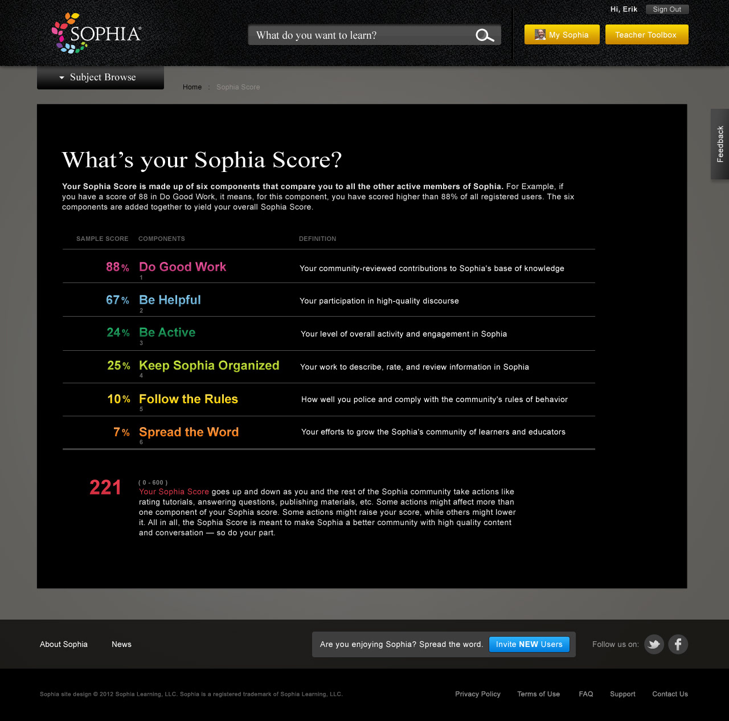Open Contact Us link
This screenshot has width=729, height=721.
(x=670, y=694)
